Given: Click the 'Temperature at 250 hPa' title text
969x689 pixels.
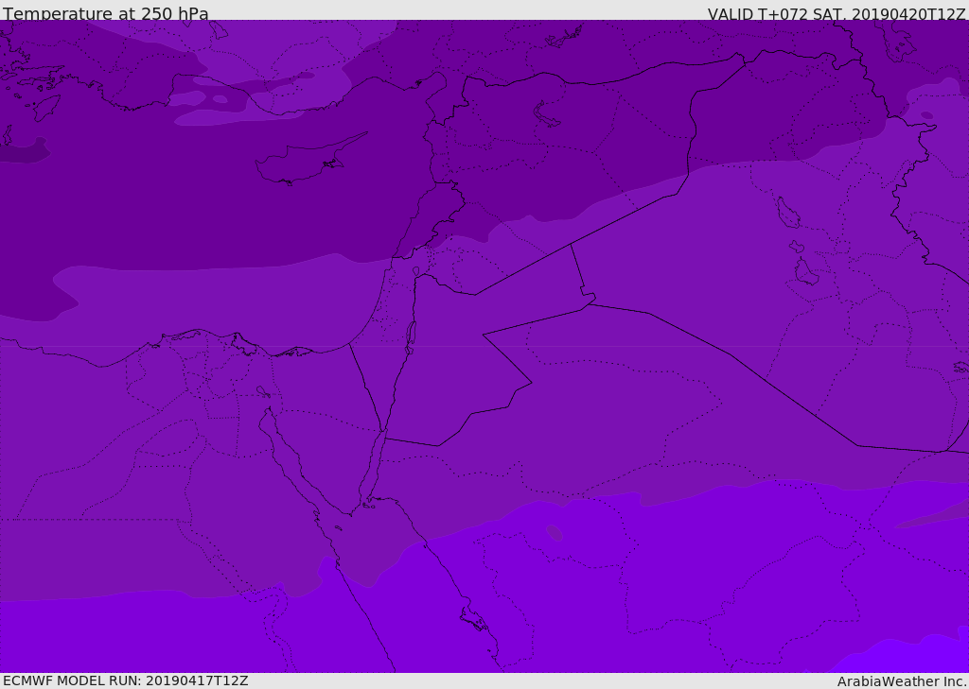Looking at the screenshot, I should (106, 13).
